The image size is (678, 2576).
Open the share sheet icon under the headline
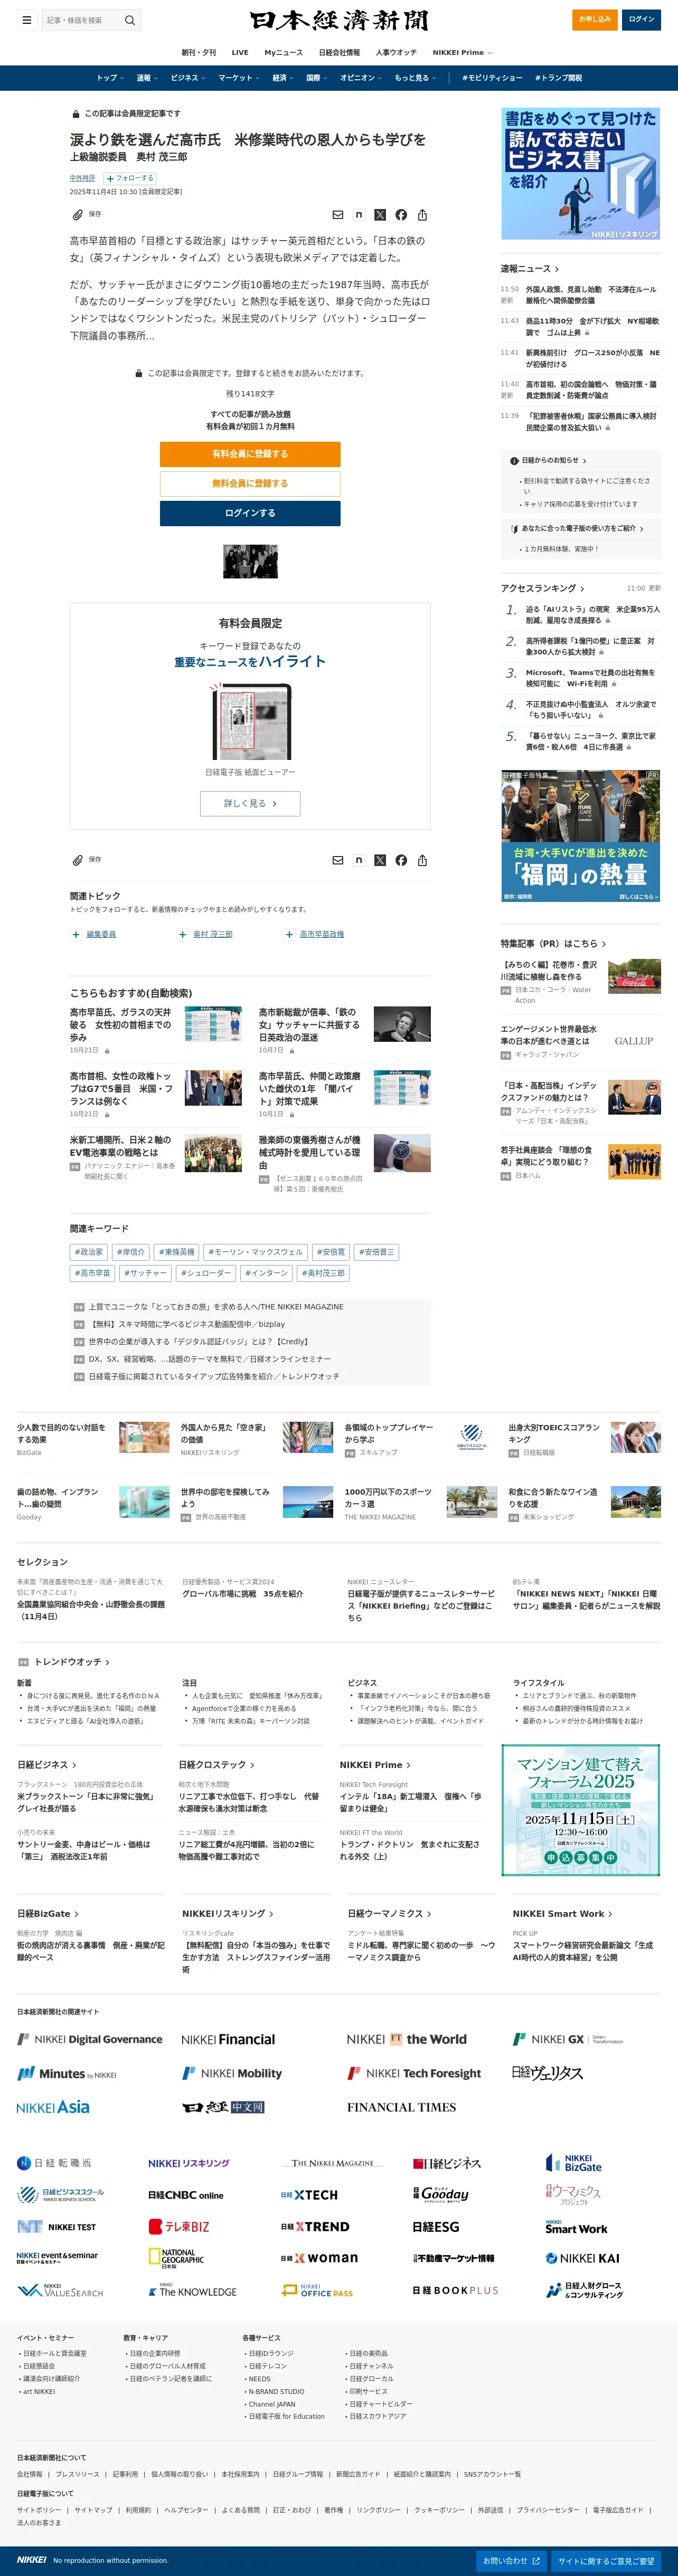coord(422,215)
